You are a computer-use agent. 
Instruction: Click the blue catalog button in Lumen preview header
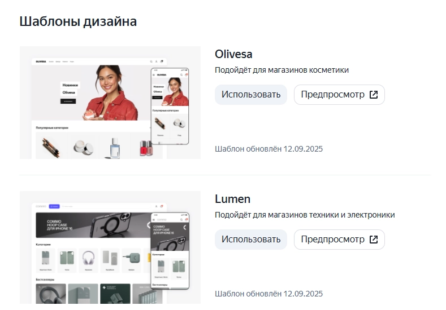tap(54, 206)
